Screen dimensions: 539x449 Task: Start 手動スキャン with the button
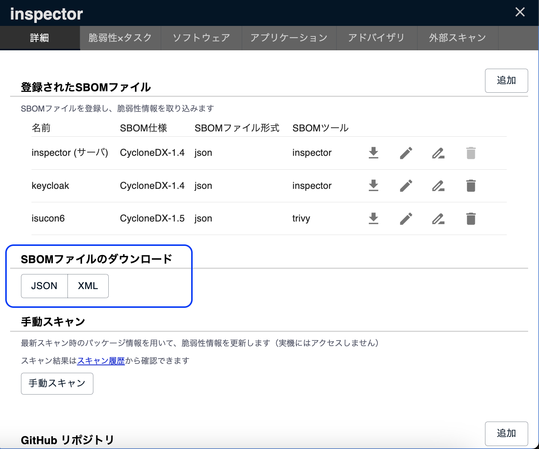point(57,383)
